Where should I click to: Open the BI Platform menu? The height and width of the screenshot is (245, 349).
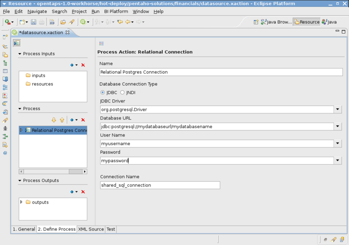coord(116,12)
